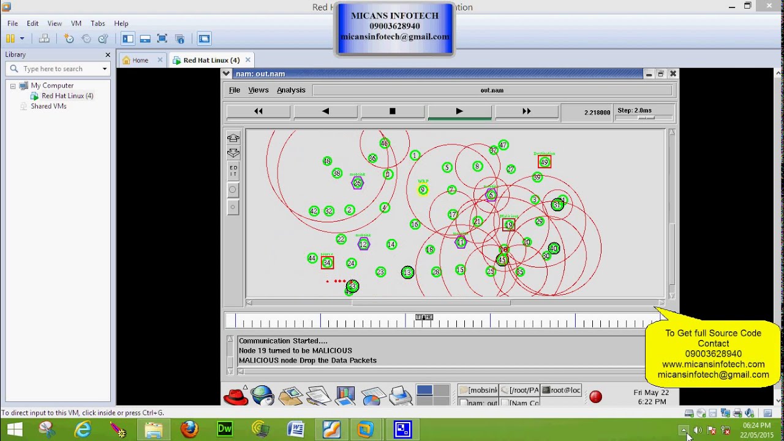The height and width of the screenshot is (441, 784).
Task: Click the Unity mode icon in VMware toolbar
Action: coord(179,39)
